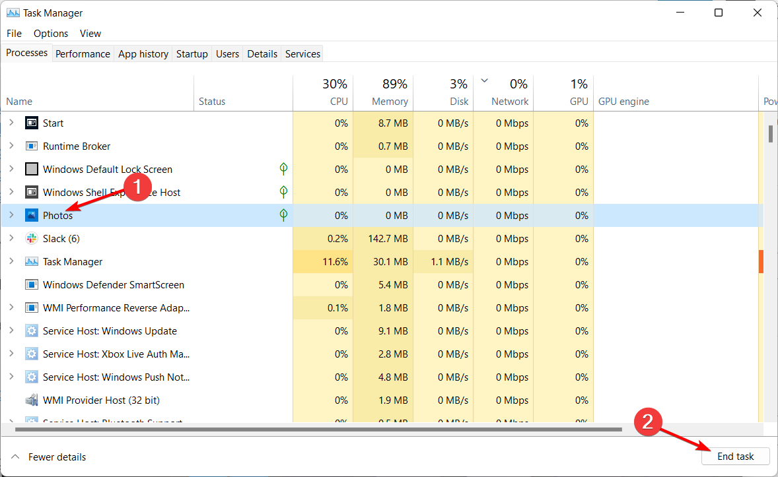Click the Runtime Broker process icon
Image resolution: width=778 pixels, height=477 pixels.
coord(31,146)
